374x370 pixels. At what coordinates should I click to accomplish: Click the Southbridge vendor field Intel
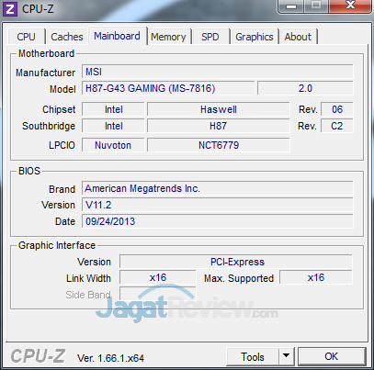pyautogui.click(x=113, y=126)
